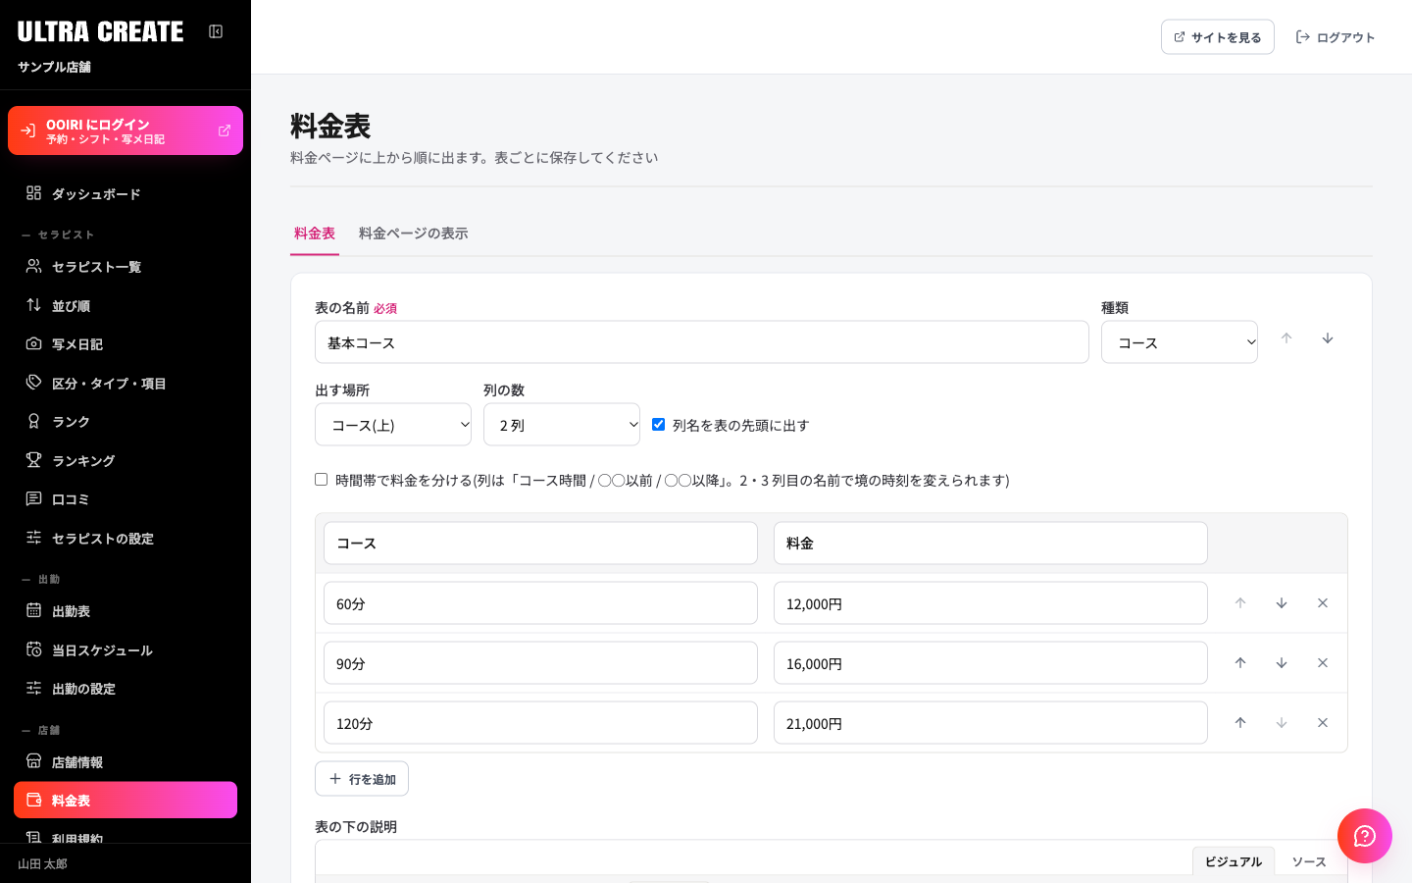The height and width of the screenshot is (883, 1412).
Task: Open the 種類 dropdown
Action: coord(1180,342)
